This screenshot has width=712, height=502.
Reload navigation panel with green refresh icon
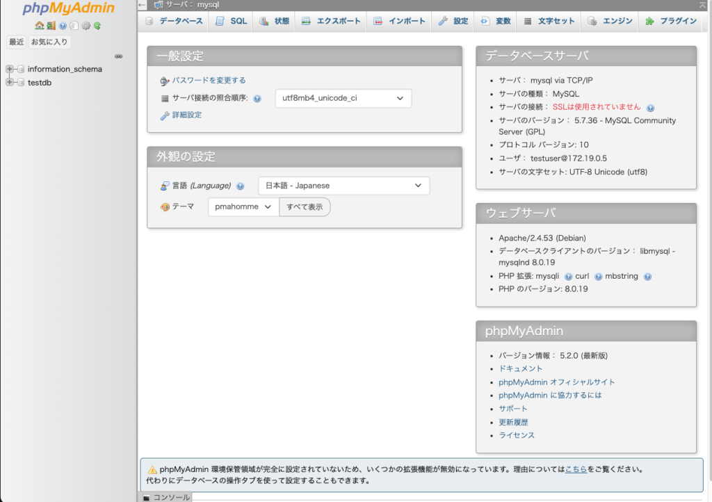pyautogui.click(x=97, y=26)
